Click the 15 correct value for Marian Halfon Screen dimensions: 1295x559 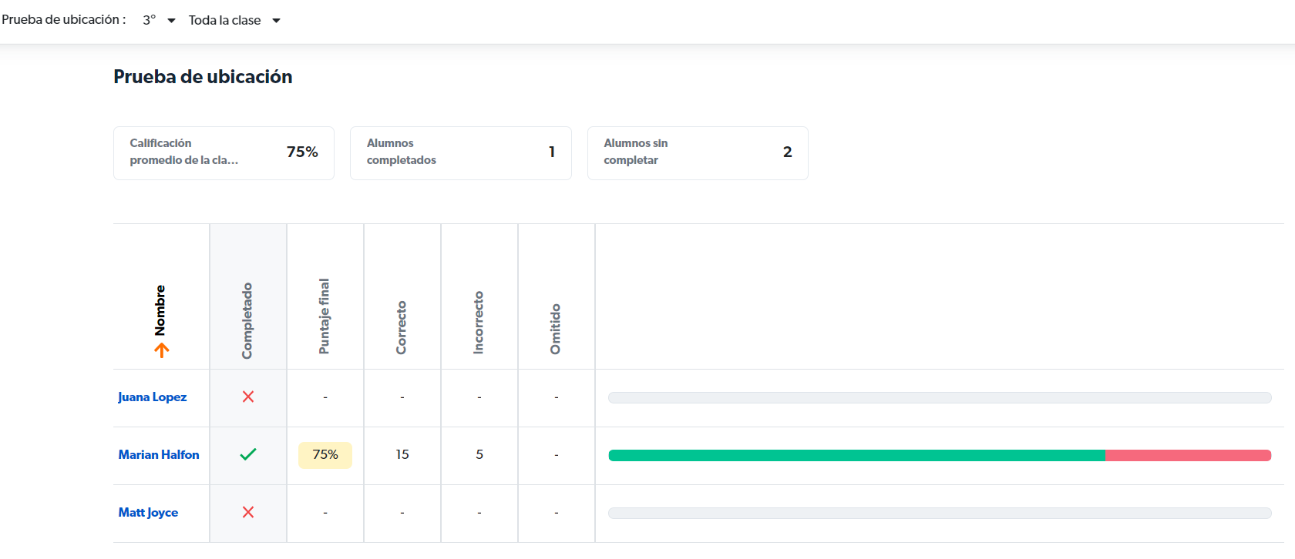(402, 455)
